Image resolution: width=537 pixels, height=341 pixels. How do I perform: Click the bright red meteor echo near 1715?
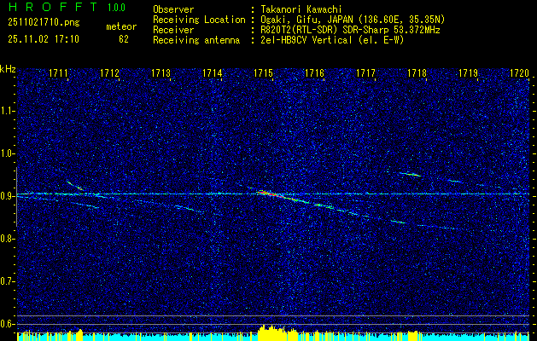point(271,194)
